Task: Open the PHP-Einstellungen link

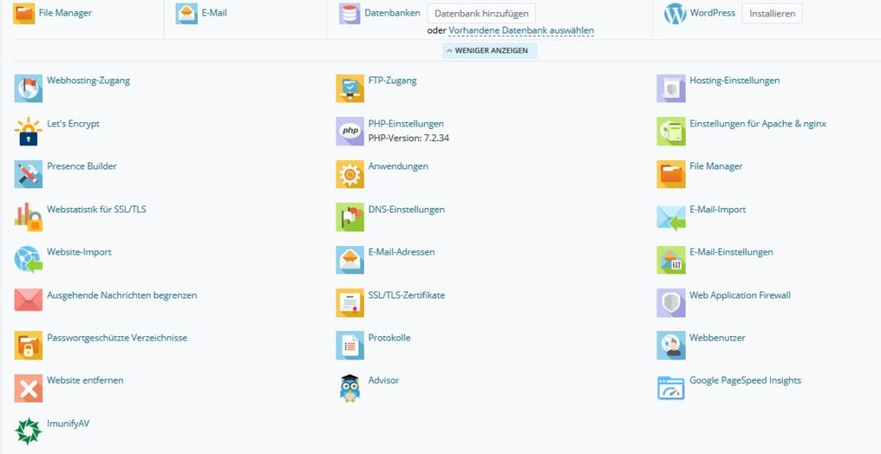Action: click(406, 124)
